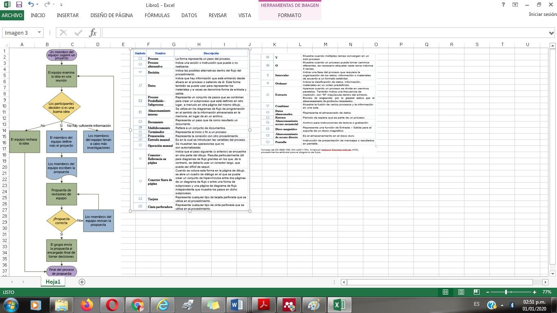Click the Insert Function fx icon
Image resolution: width=557 pixels, height=313 pixels.
[93, 33]
